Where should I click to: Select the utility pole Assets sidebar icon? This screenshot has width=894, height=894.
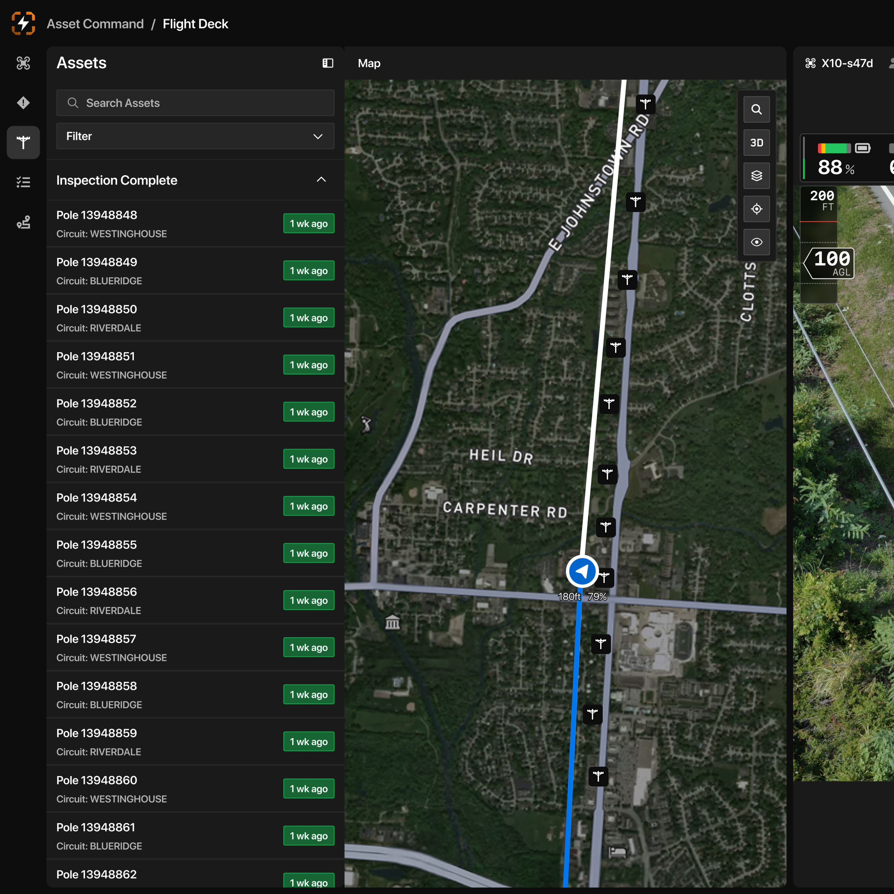[x=23, y=142]
